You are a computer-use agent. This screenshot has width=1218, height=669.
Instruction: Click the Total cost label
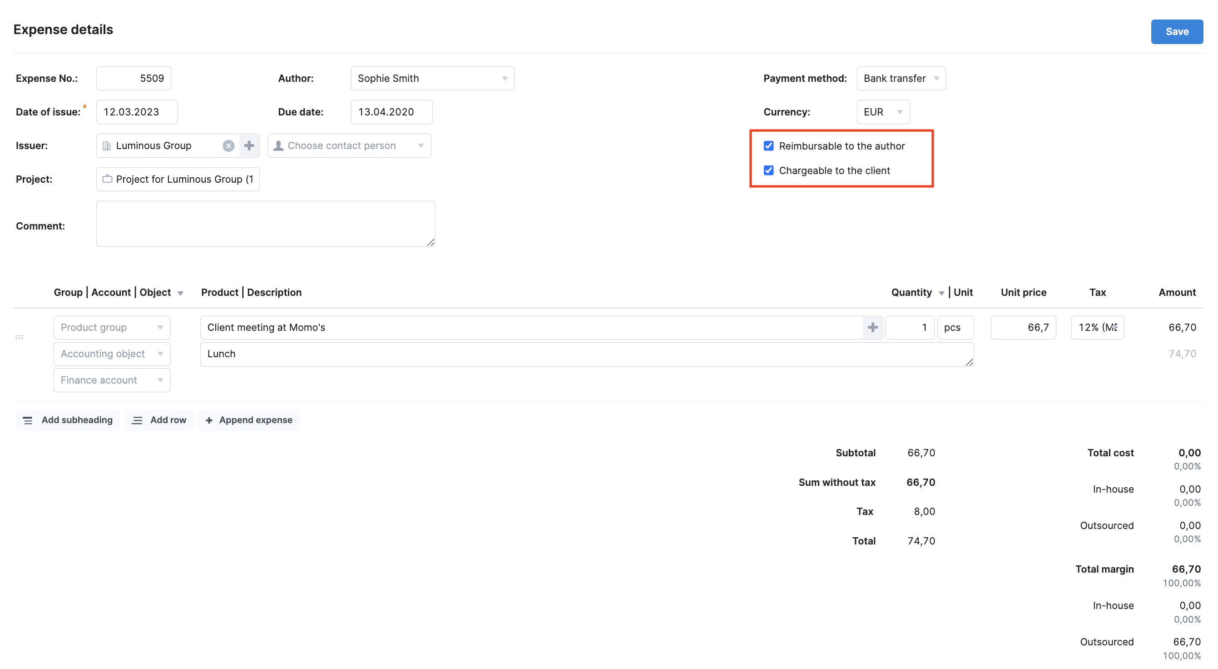click(1110, 453)
